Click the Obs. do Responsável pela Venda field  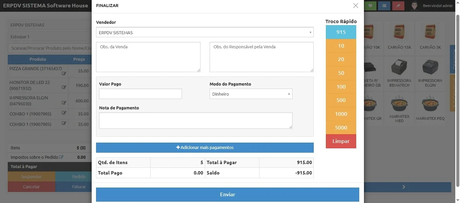(x=262, y=57)
